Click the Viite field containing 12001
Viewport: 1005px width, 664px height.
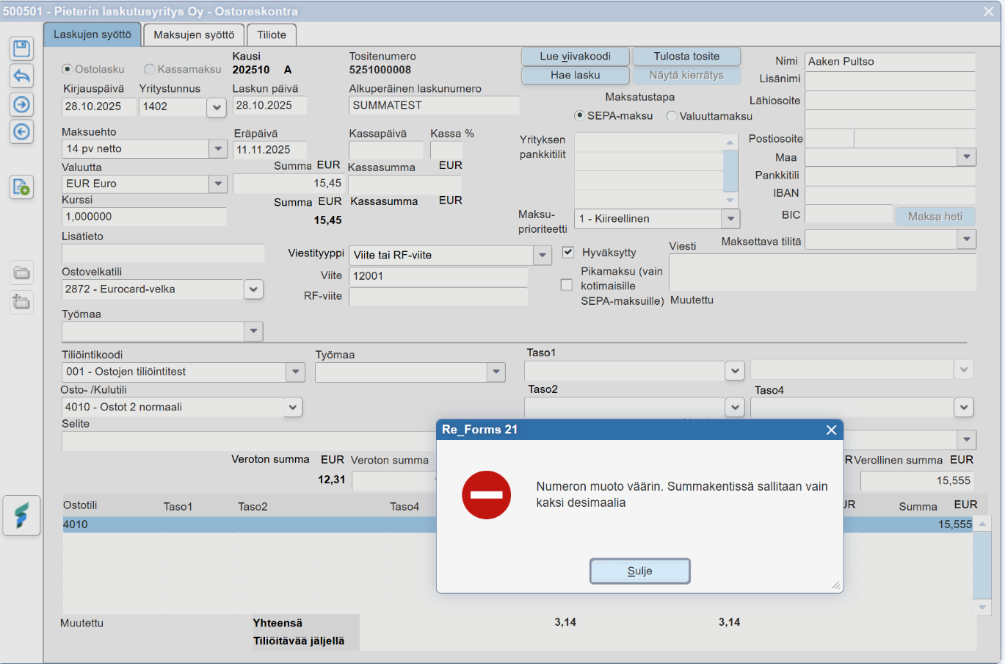point(438,276)
